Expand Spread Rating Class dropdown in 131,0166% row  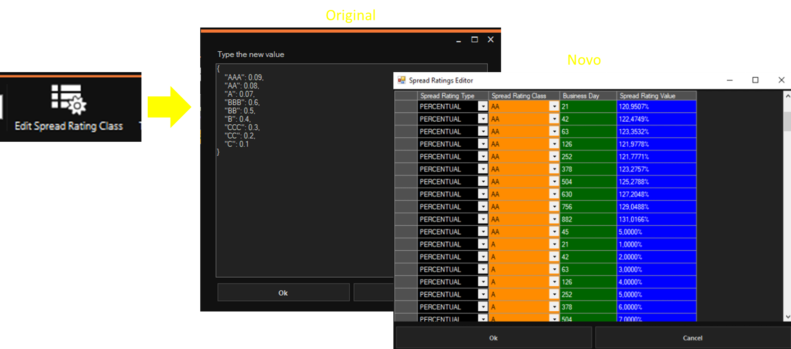click(554, 219)
